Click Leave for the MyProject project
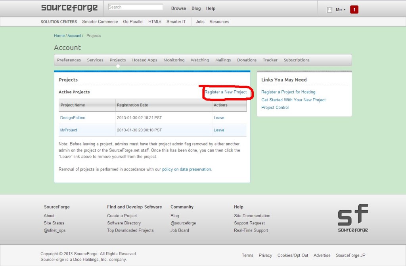 (x=219, y=130)
